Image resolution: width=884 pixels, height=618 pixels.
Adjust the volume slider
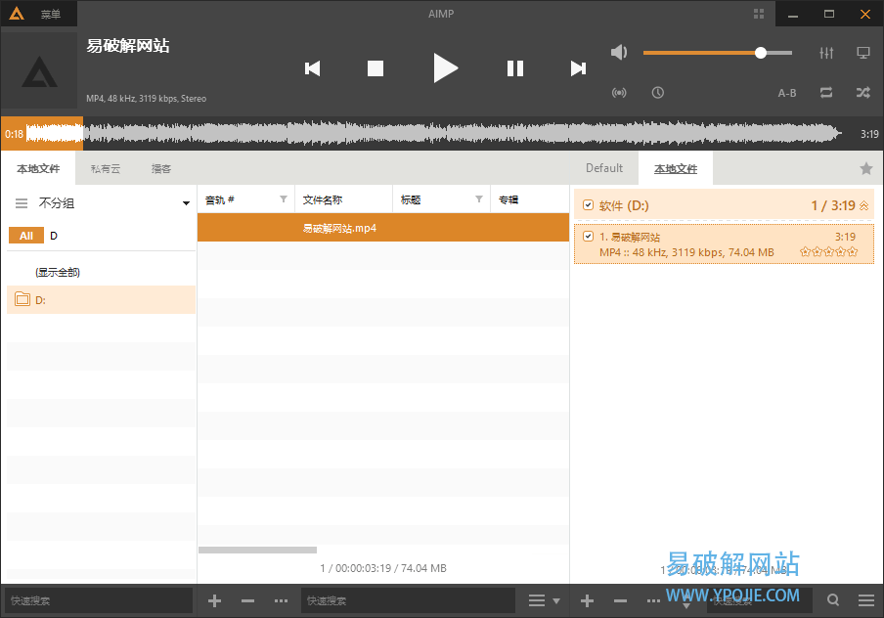tap(717, 53)
